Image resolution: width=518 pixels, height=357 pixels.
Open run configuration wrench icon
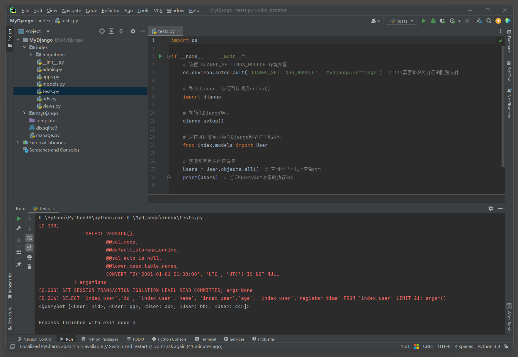19,228
